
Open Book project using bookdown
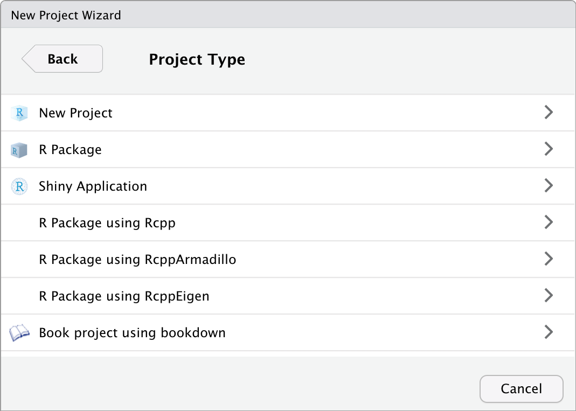[x=132, y=333]
